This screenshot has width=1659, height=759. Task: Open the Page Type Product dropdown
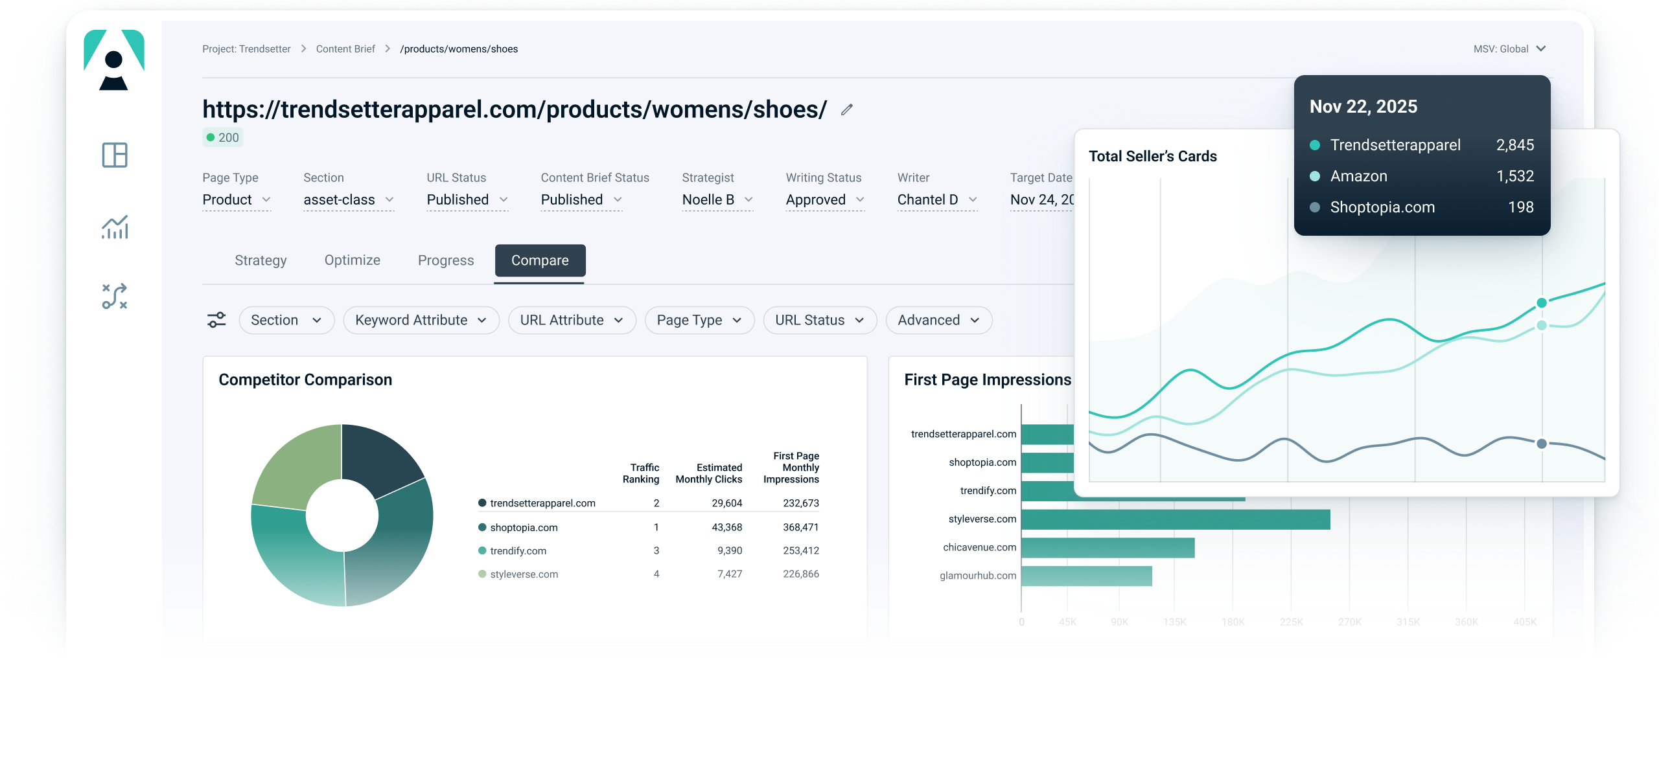[x=236, y=199]
